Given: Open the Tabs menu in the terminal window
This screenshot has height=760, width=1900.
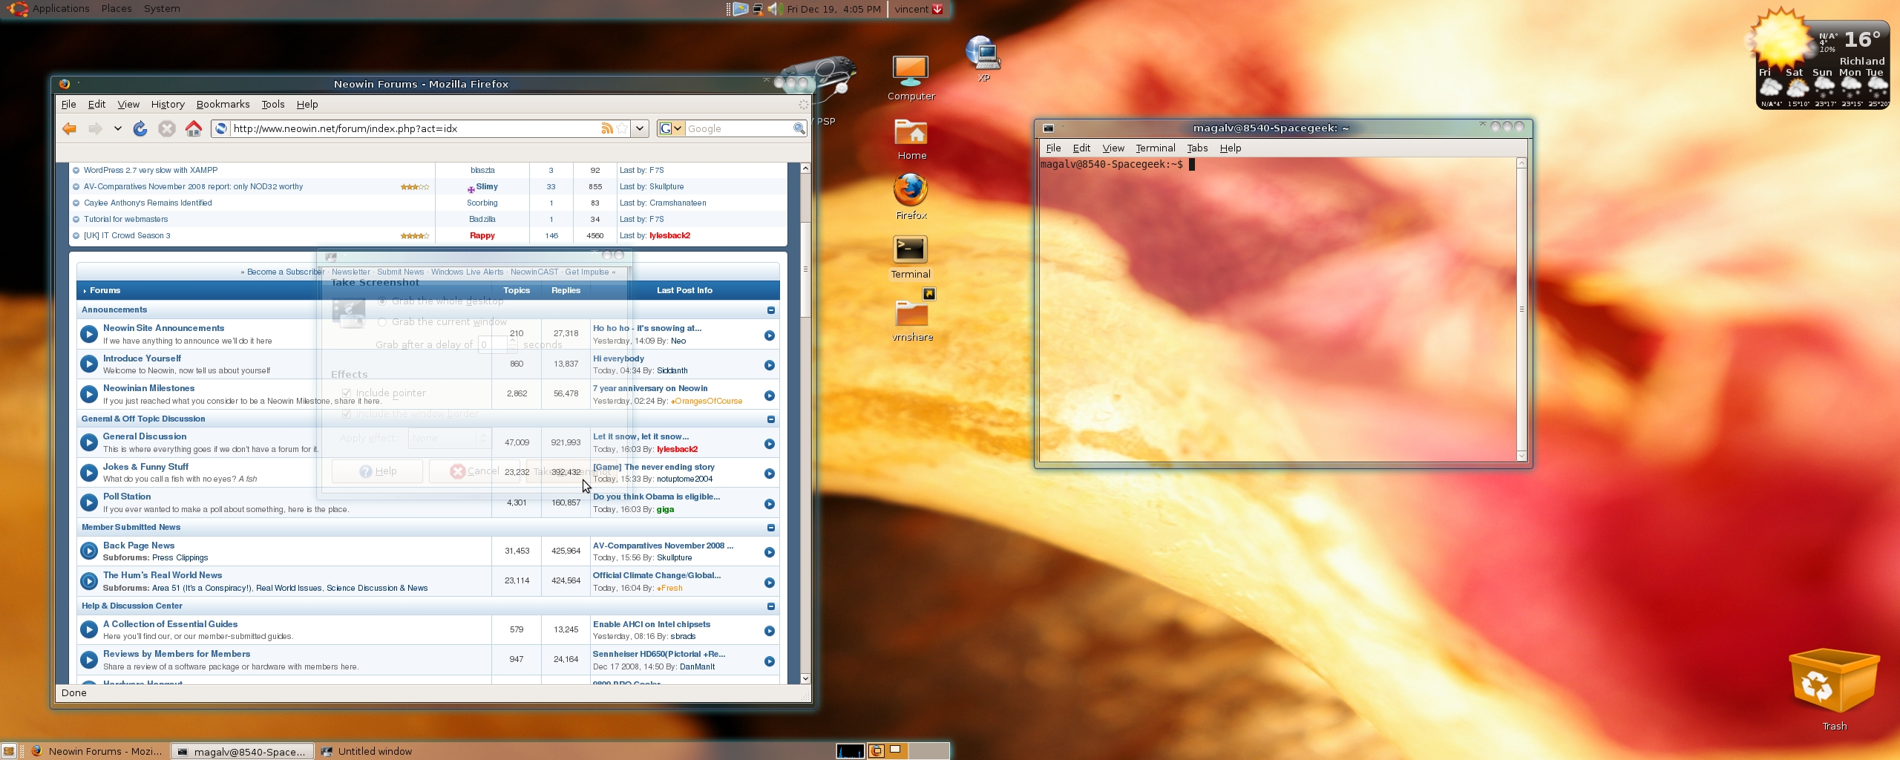Looking at the screenshot, I should (x=1197, y=148).
